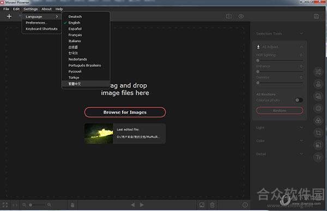Choose Preferences from Settings menu
Image resolution: width=327 pixels, height=211 pixels.
coord(41,23)
